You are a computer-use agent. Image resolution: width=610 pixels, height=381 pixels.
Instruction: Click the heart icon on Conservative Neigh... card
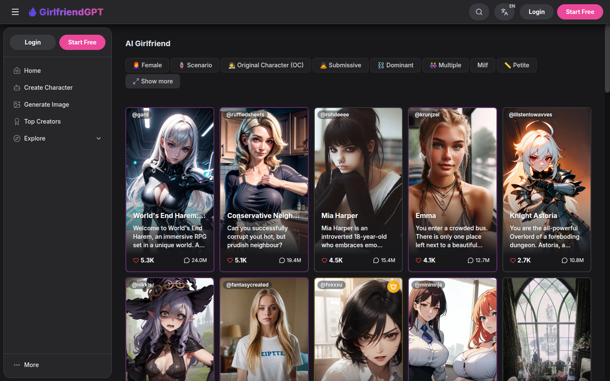pos(230,260)
